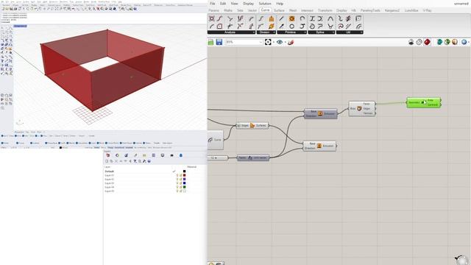Select the orange Contour icon in Division
This screenshot has width=471, height=265.
pos(272,26)
